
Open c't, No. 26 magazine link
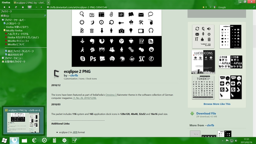[84, 98]
